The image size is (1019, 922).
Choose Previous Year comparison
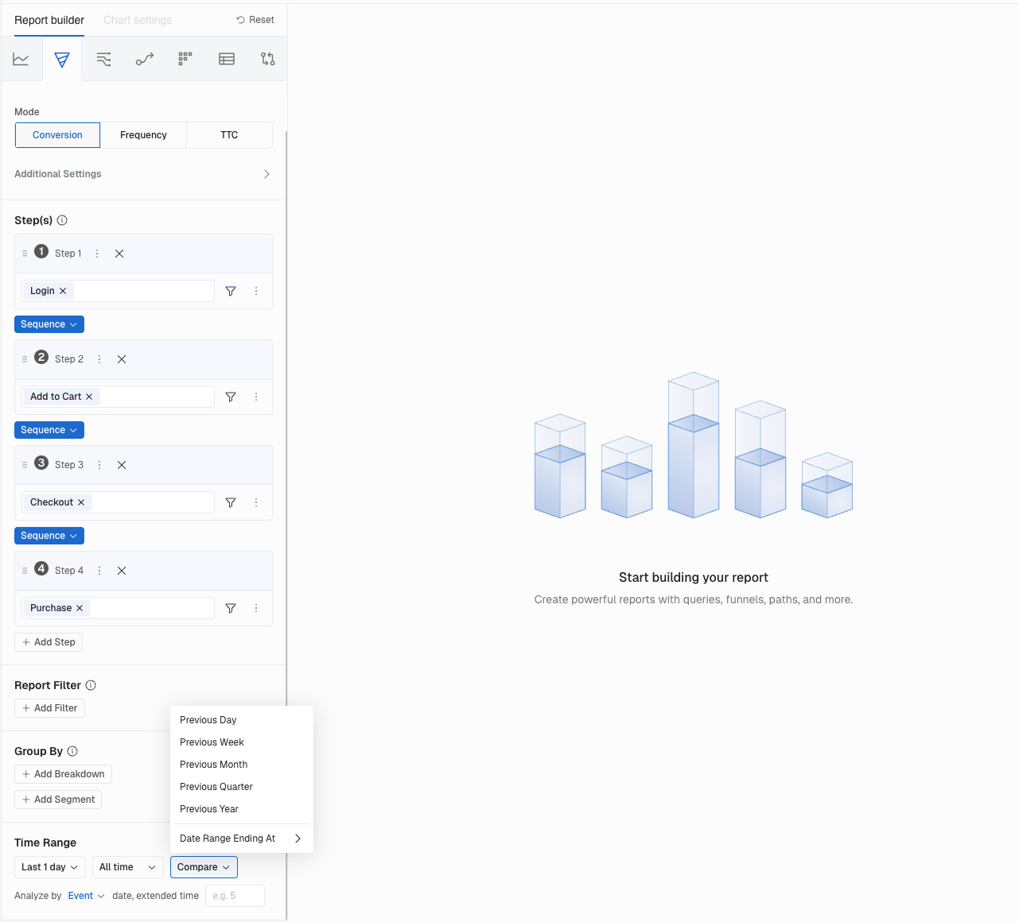click(242, 809)
